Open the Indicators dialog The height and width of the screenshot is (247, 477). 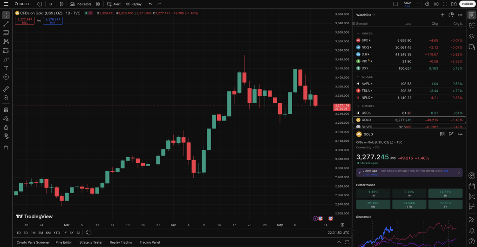tap(81, 4)
